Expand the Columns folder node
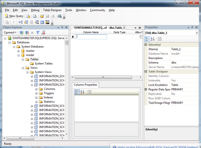Screen dimensions: 201x148 tap(36, 89)
